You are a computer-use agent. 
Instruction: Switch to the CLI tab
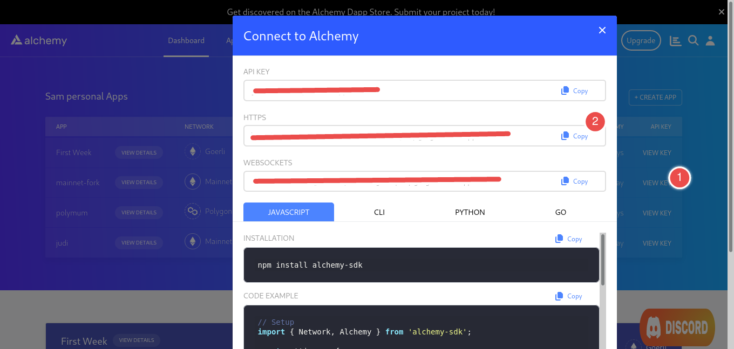[x=379, y=212]
